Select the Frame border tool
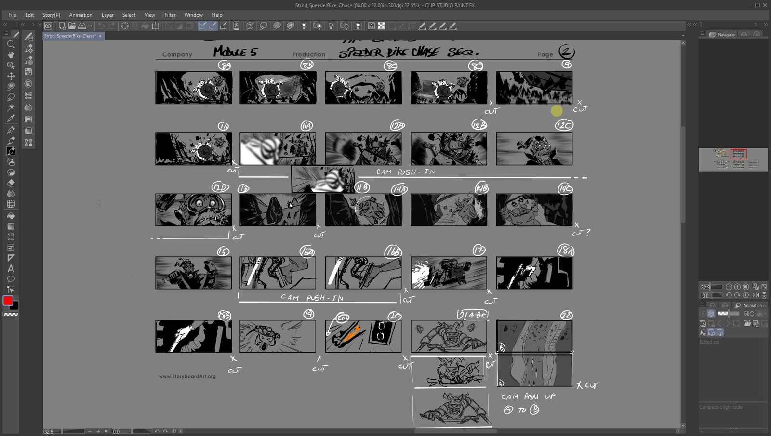The image size is (771, 436). coord(11,248)
